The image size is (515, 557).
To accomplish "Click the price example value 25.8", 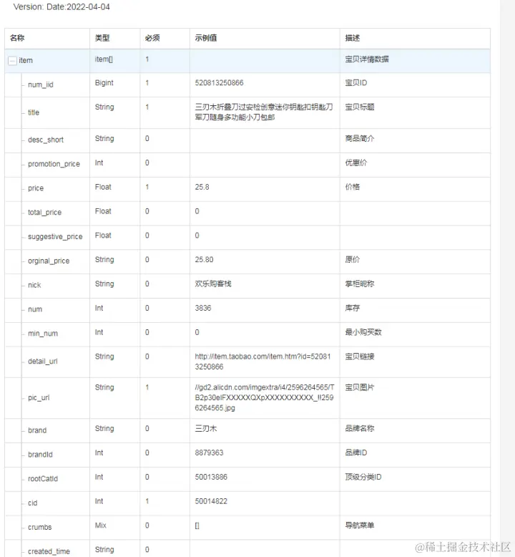I will pyautogui.click(x=202, y=187).
